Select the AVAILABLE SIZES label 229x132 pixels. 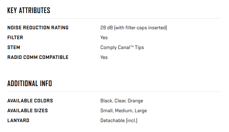28,110
